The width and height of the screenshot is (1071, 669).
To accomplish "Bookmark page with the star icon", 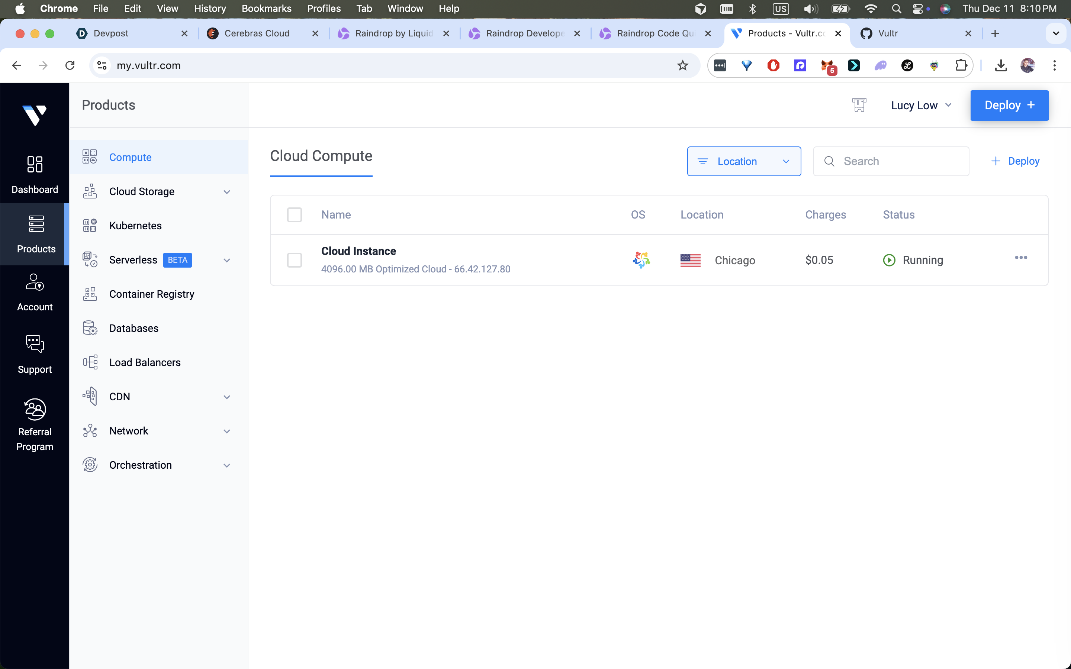I will tap(682, 65).
